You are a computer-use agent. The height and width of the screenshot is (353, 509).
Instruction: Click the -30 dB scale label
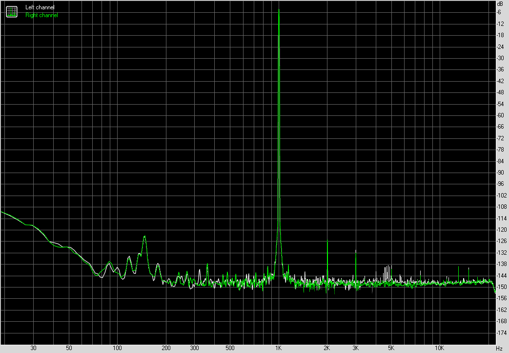pyautogui.click(x=501, y=58)
